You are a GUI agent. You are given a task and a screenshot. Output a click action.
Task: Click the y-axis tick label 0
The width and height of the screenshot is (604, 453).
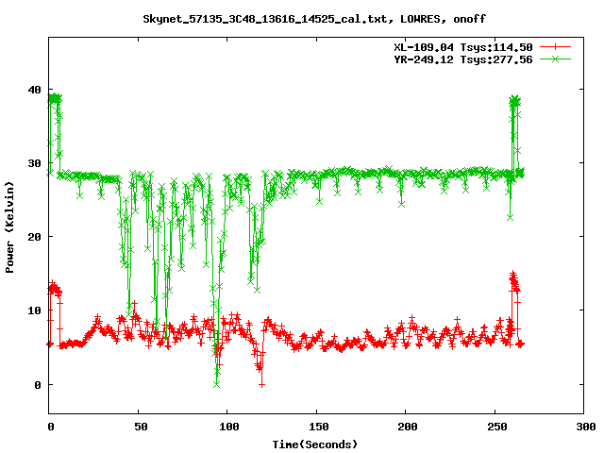[38, 384]
